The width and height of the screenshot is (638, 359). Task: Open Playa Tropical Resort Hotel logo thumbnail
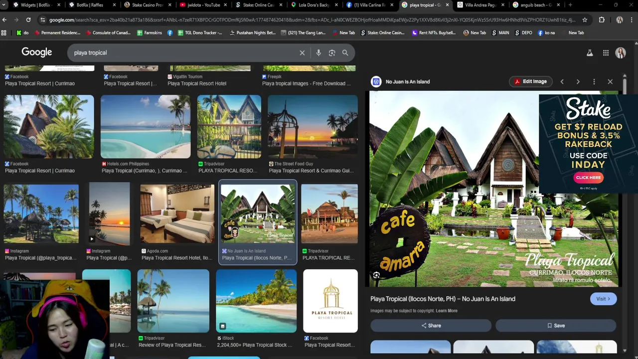(x=330, y=301)
